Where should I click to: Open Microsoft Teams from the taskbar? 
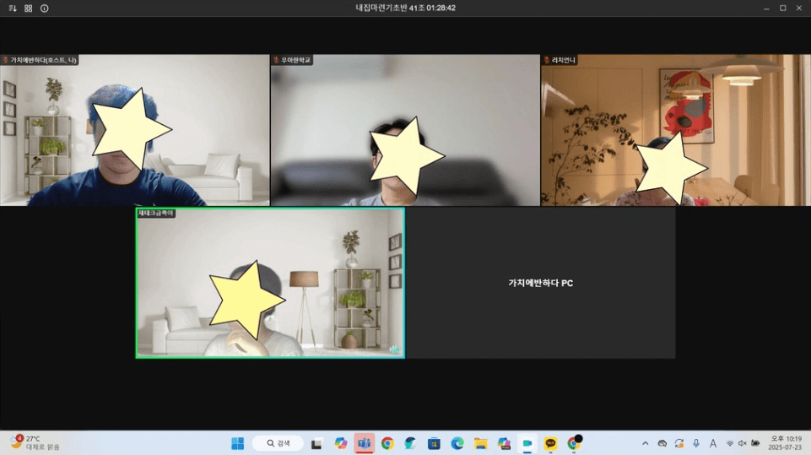pos(364,443)
